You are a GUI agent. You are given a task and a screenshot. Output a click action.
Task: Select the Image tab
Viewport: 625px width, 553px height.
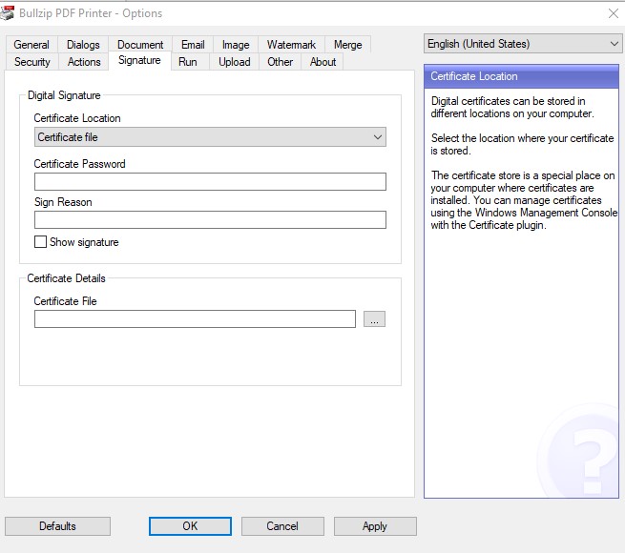[x=236, y=45]
